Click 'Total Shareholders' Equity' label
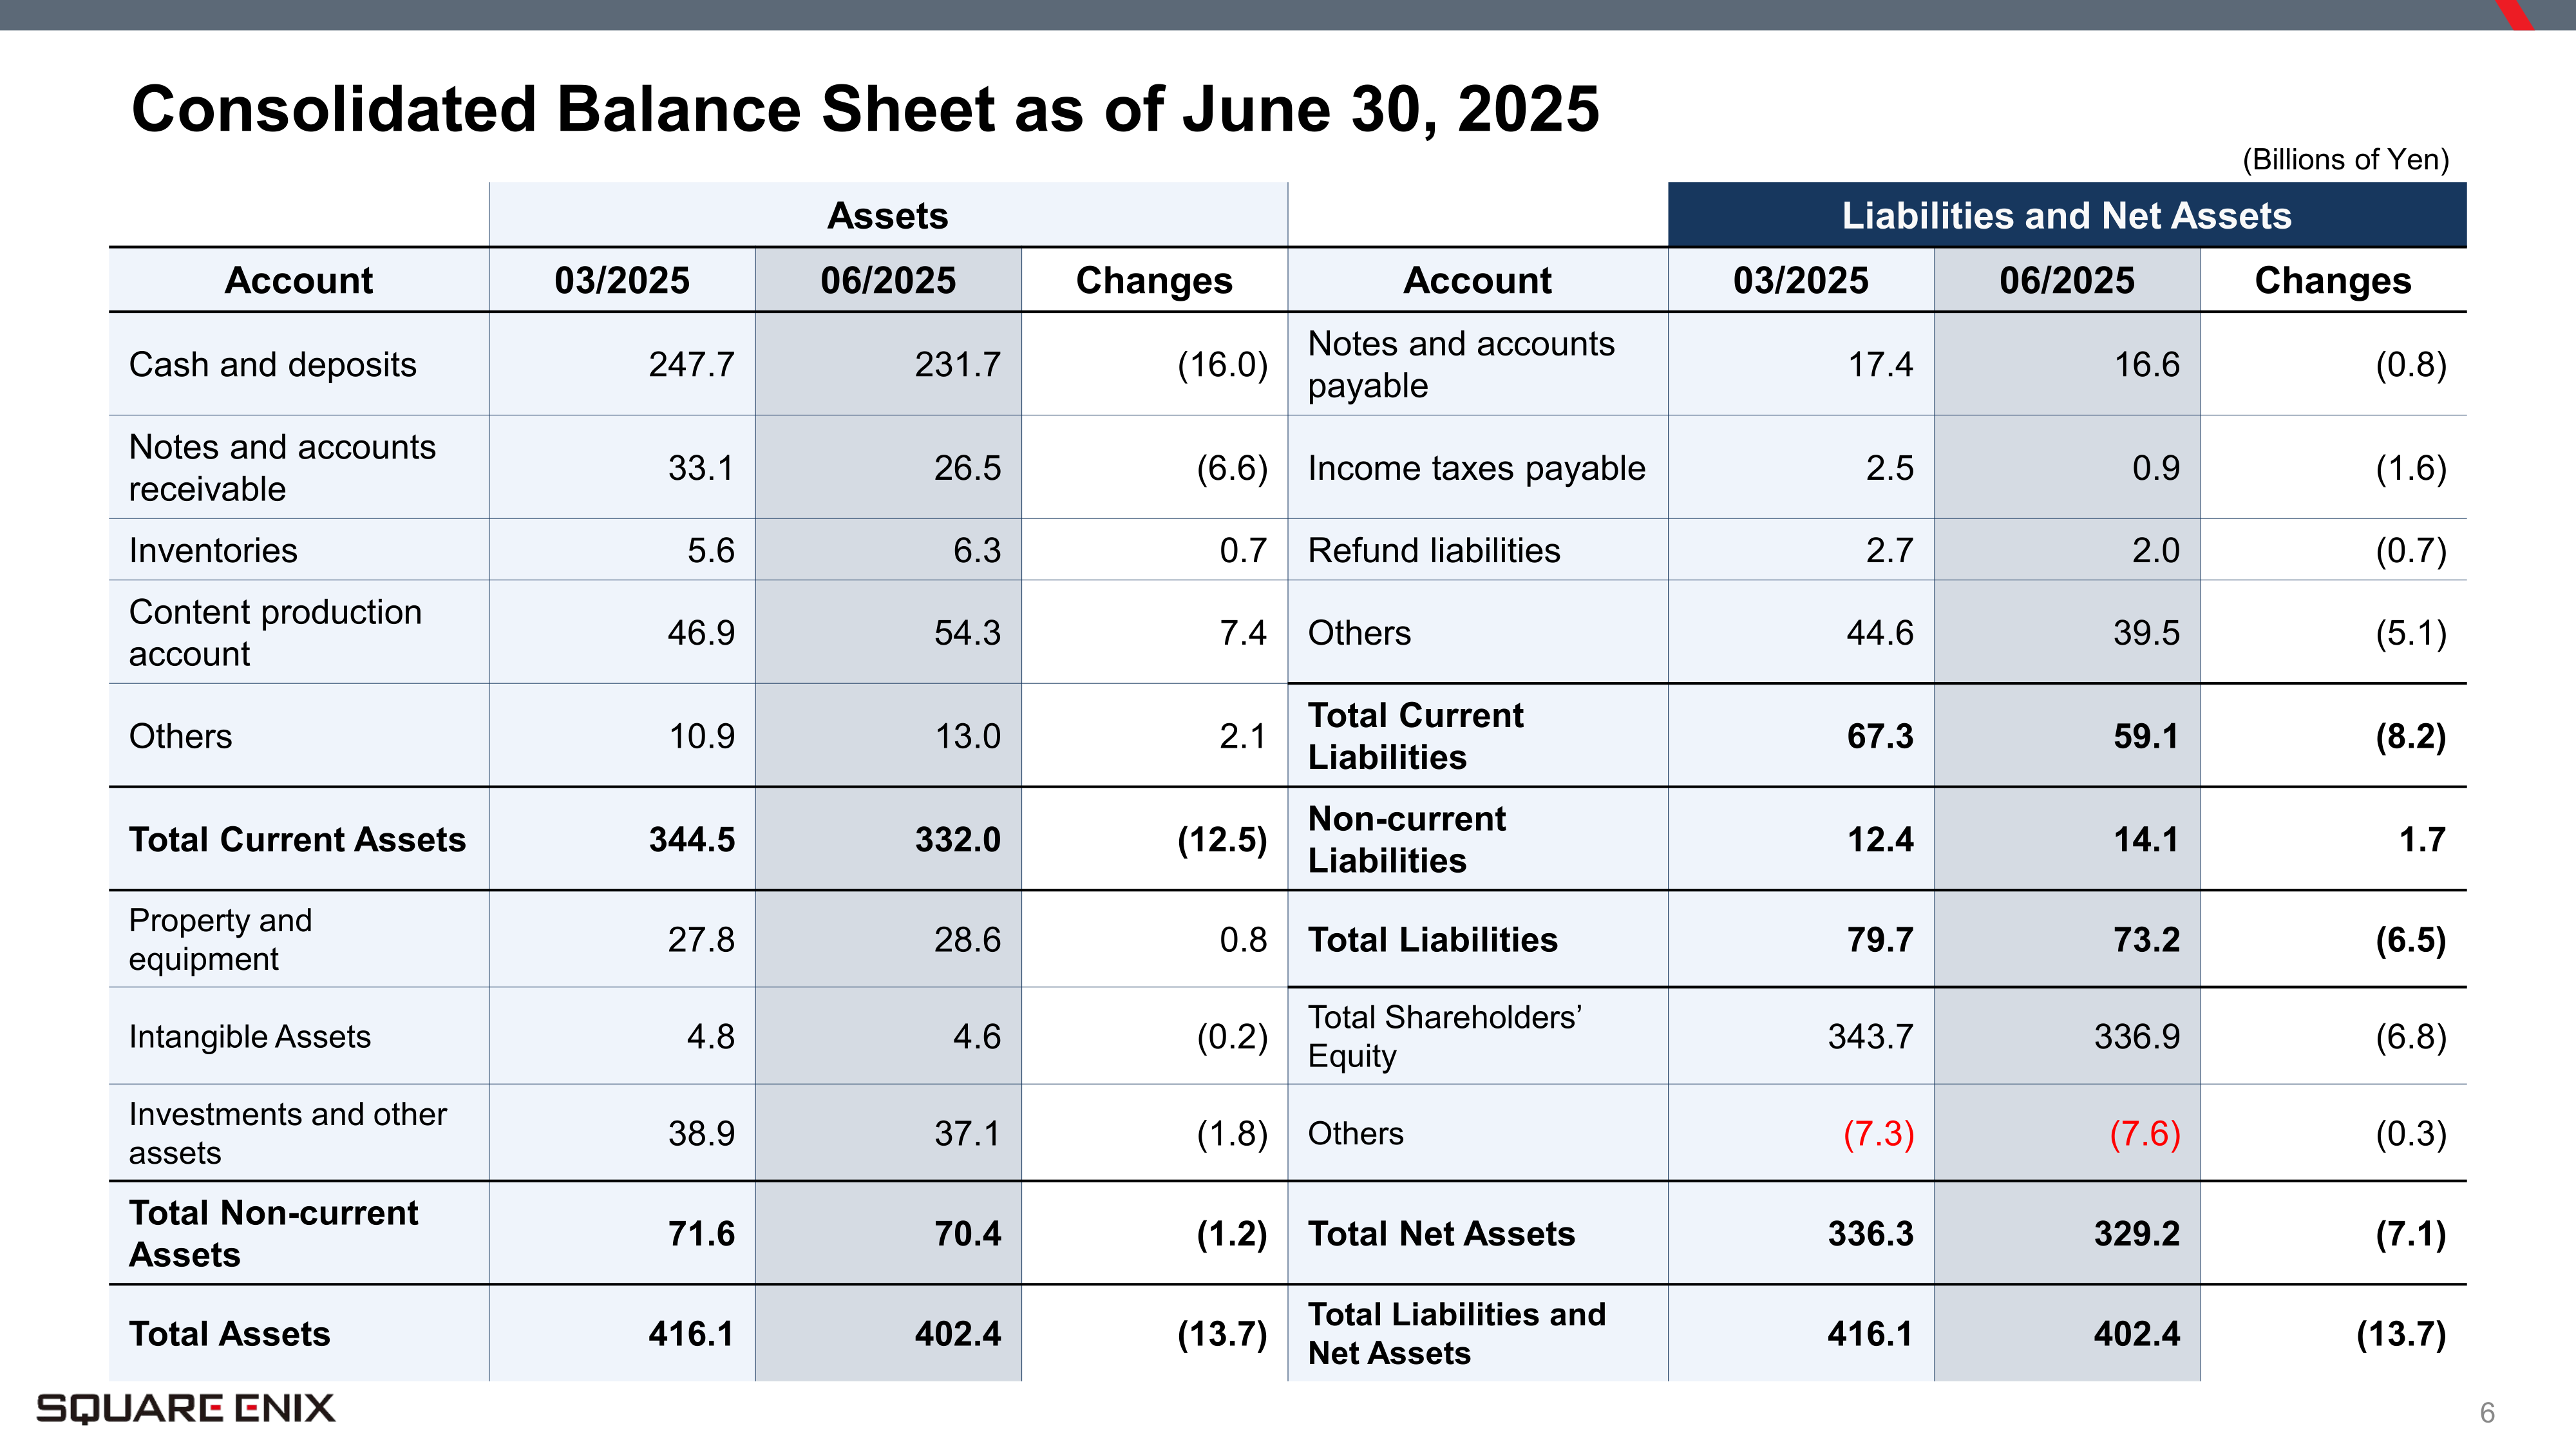This screenshot has width=2576, height=1449. pyautogui.click(x=1444, y=1036)
